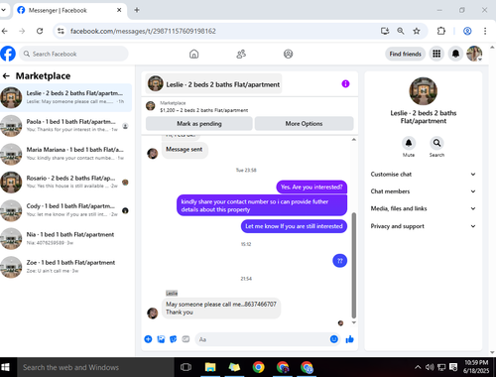The image size is (496, 377).
Task: Click 'May someone please call me' message
Action: pyautogui.click(x=221, y=309)
